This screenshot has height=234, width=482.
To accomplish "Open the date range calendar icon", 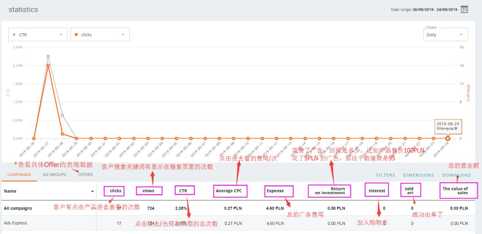I will point(464,9).
